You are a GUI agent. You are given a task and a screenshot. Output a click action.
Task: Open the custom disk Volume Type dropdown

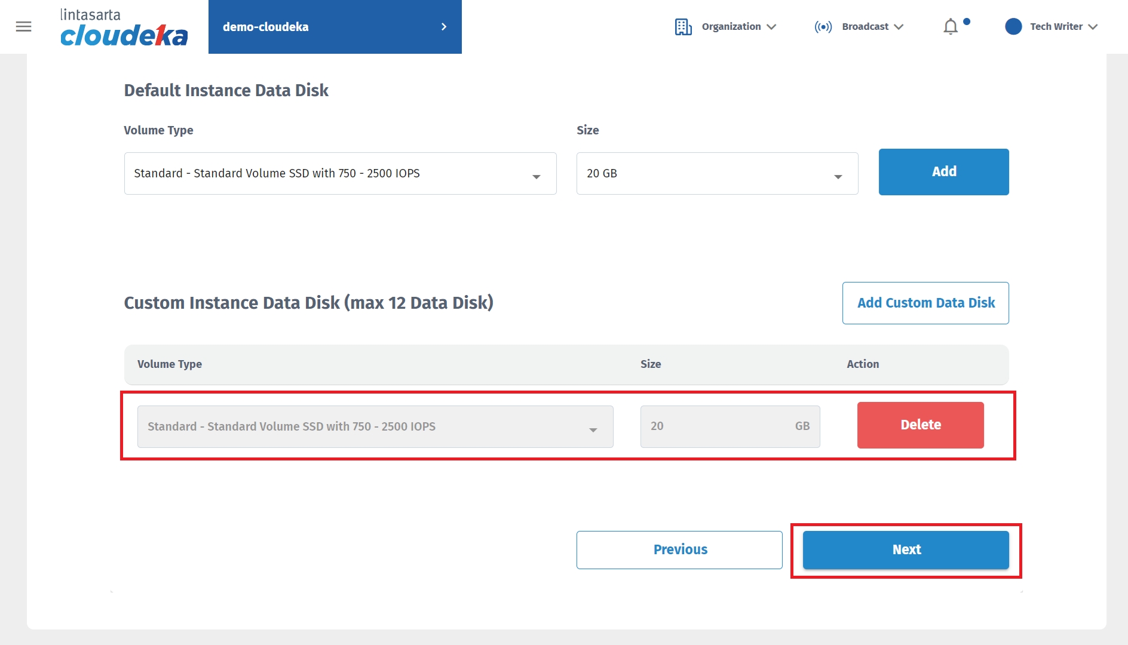375,426
